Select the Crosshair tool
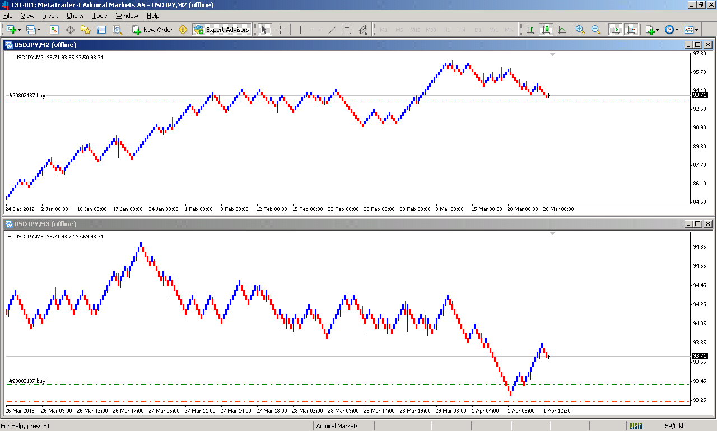Screen dimensions: 717x431 281,30
